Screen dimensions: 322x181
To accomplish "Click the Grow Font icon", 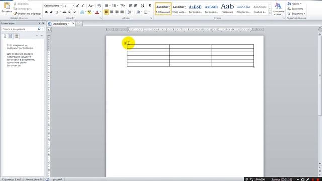I will (77, 6).
